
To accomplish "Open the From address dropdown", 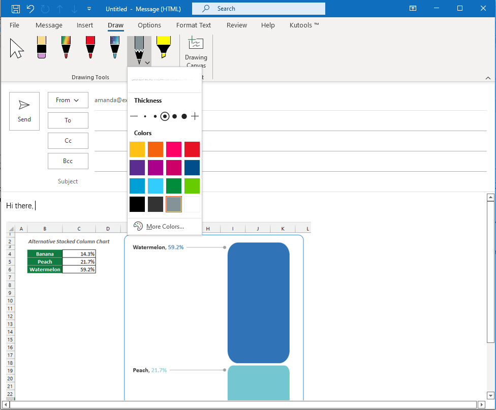I will (68, 100).
